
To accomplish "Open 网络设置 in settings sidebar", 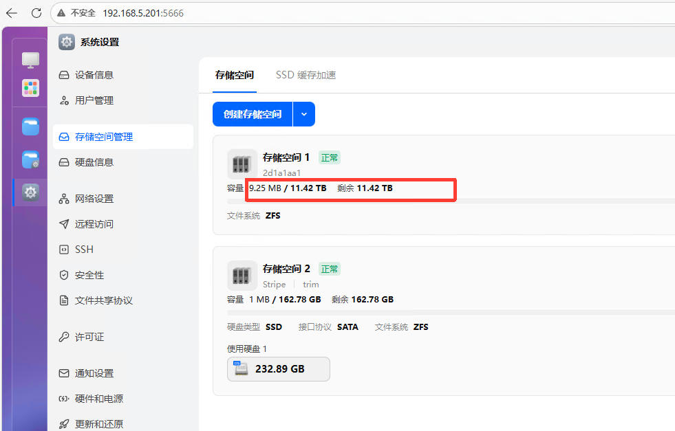I will pos(123,199).
